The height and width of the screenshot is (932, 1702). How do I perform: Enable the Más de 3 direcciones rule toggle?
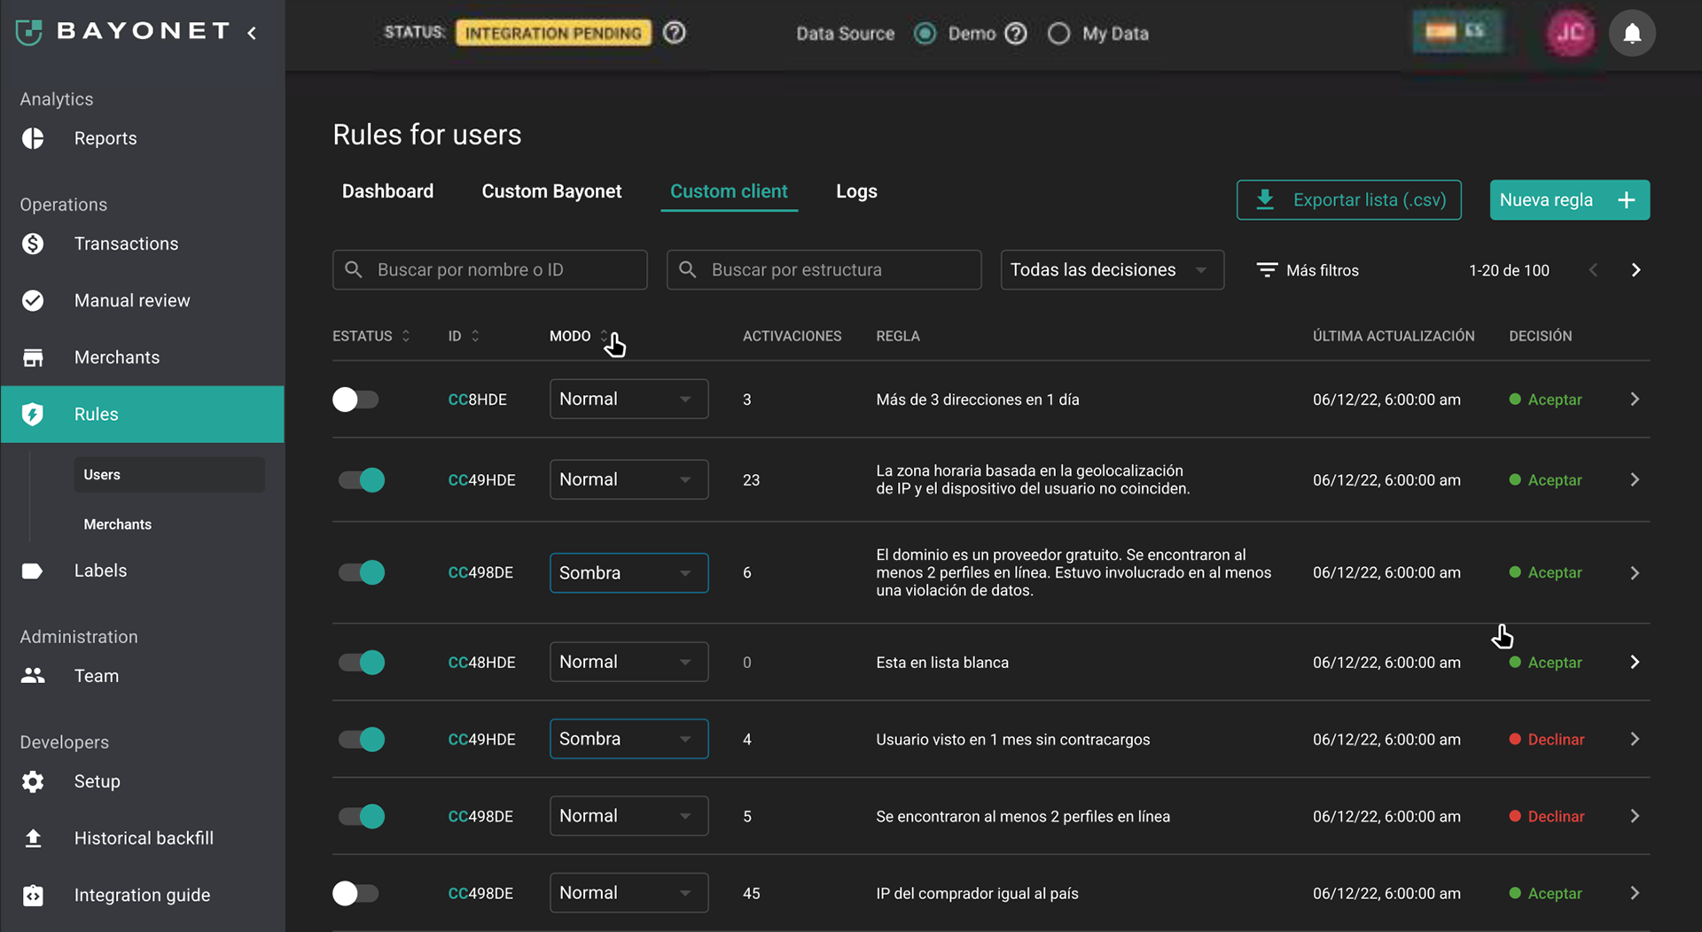pos(355,400)
